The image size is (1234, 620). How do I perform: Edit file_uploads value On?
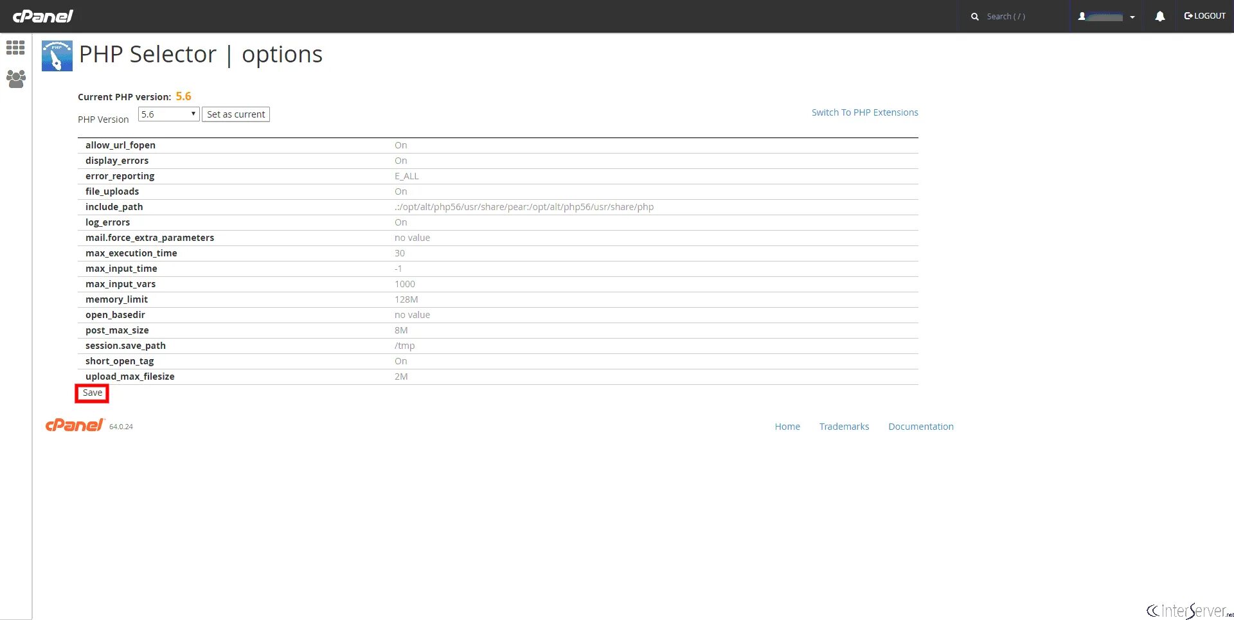tap(401, 191)
